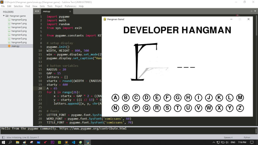The image size is (258, 145).
Task: Guess letter I in Hangman game
Action: click(x=198, y=98)
